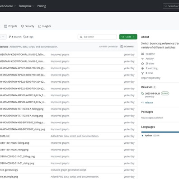
Task: Click the Projects table icon
Action: [x=5, y=26]
